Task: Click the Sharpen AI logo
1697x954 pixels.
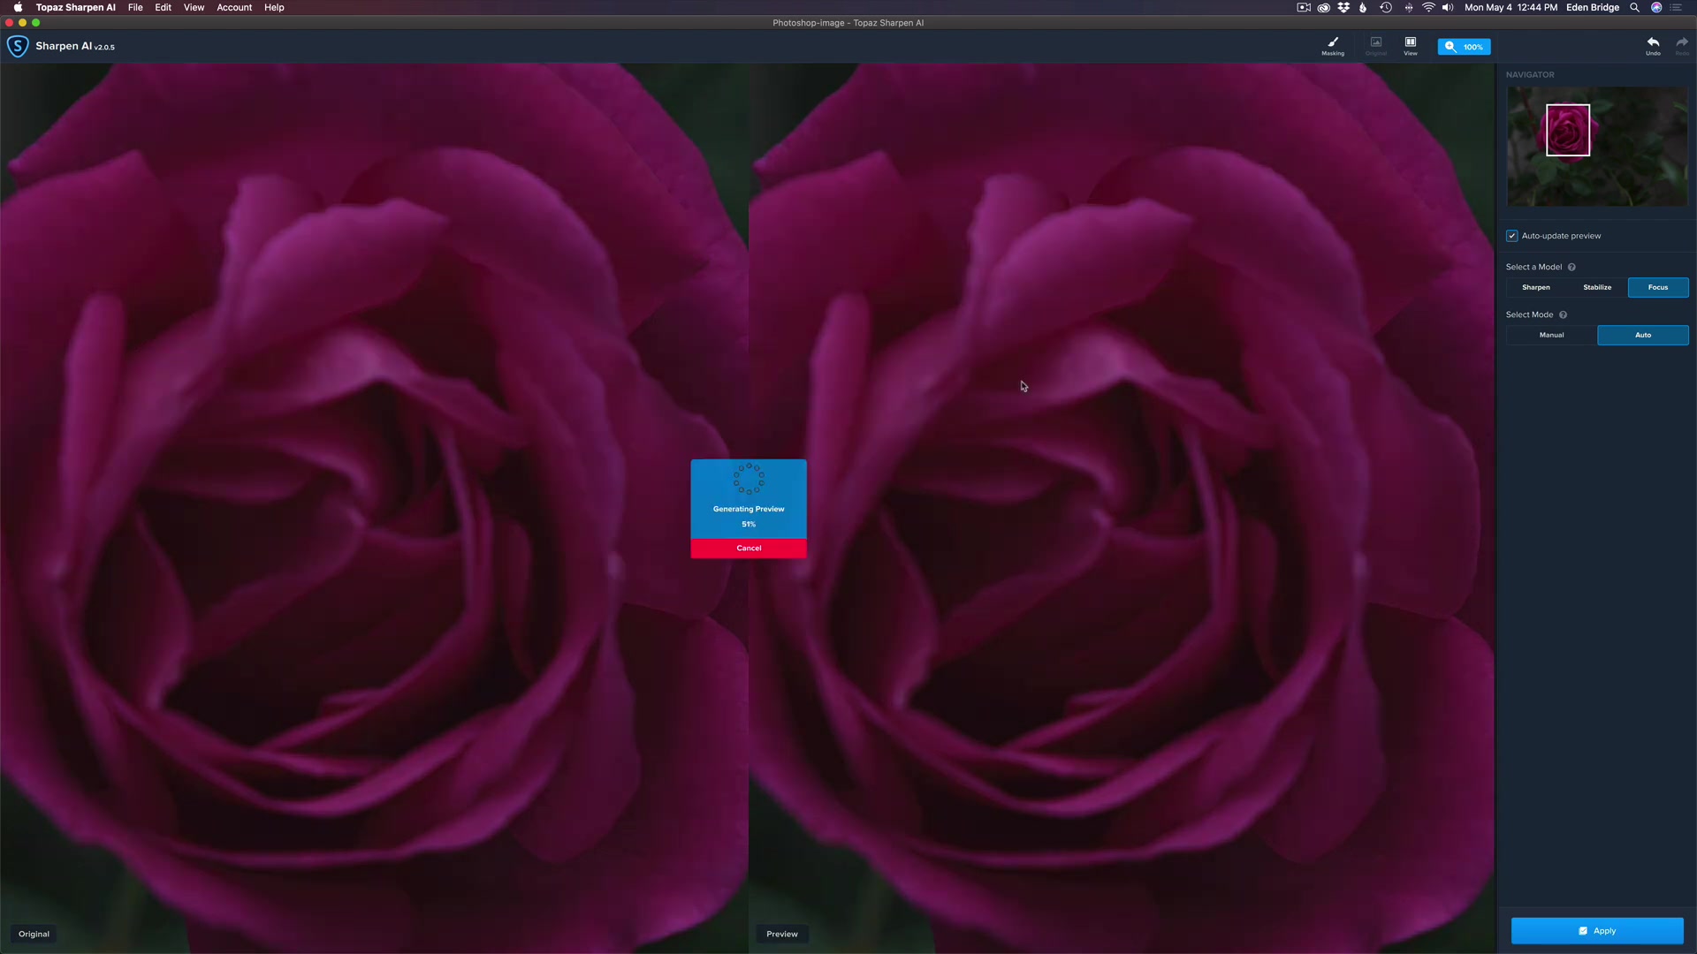Action: pos(18,46)
